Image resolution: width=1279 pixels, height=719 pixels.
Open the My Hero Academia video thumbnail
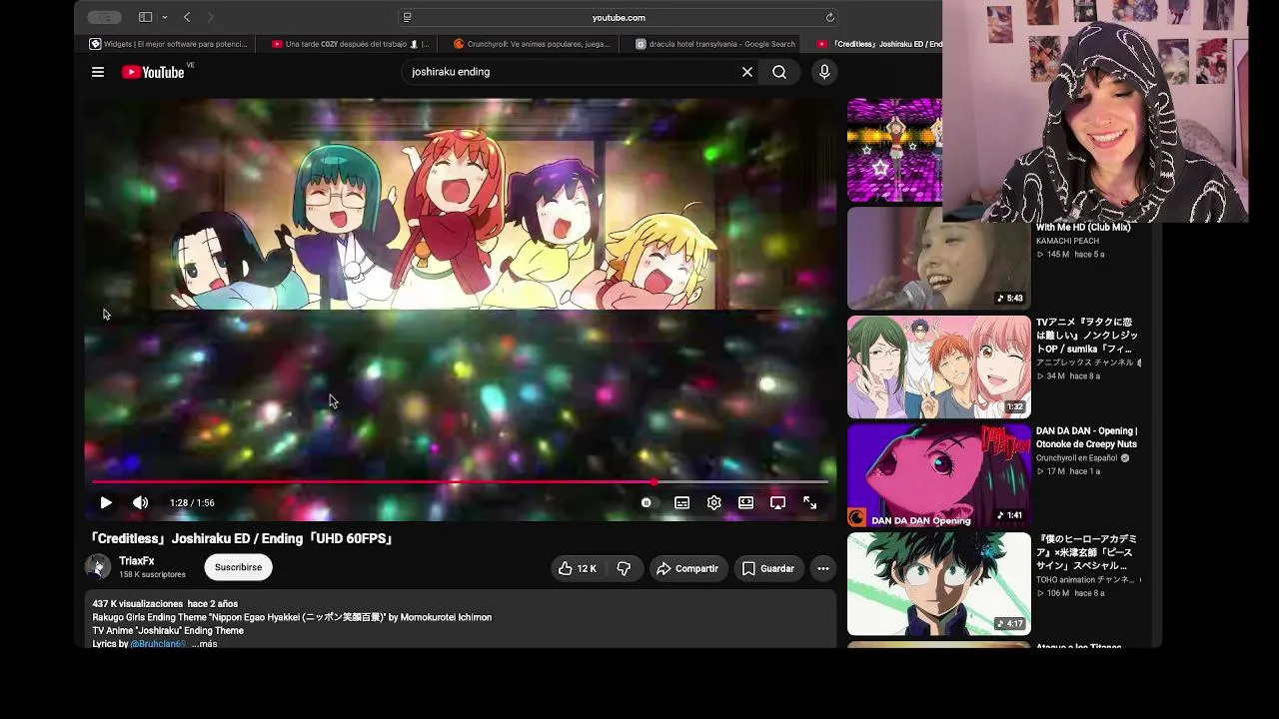coord(938,584)
